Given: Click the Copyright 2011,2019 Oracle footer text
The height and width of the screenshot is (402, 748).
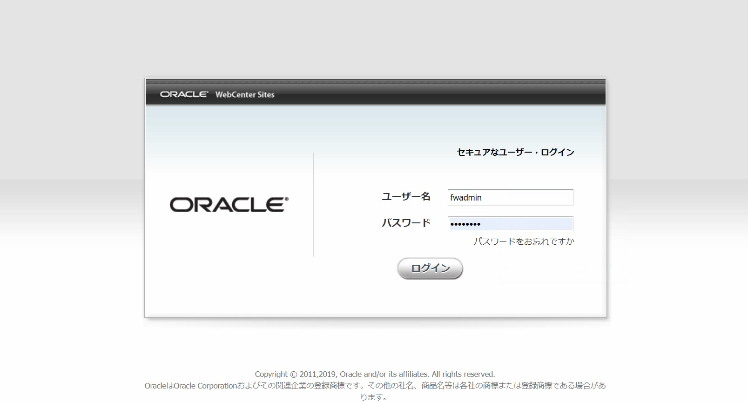Looking at the screenshot, I should point(375,374).
